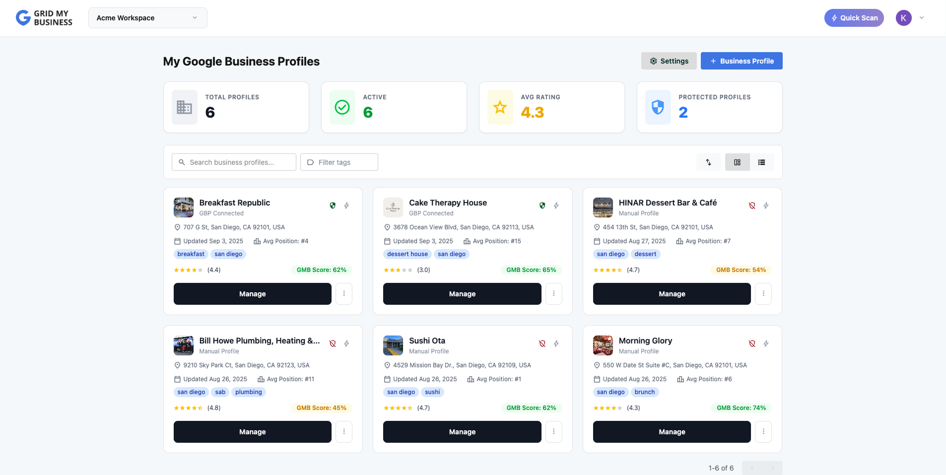Open the Bill Howe Plumbing, Heating title
The height and width of the screenshot is (475, 946).
(x=260, y=341)
